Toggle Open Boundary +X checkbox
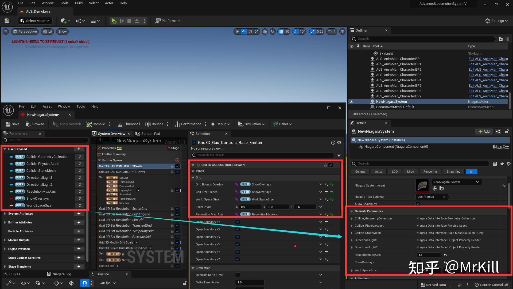The width and height of the screenshot is (513, 289). click(238, 222)
